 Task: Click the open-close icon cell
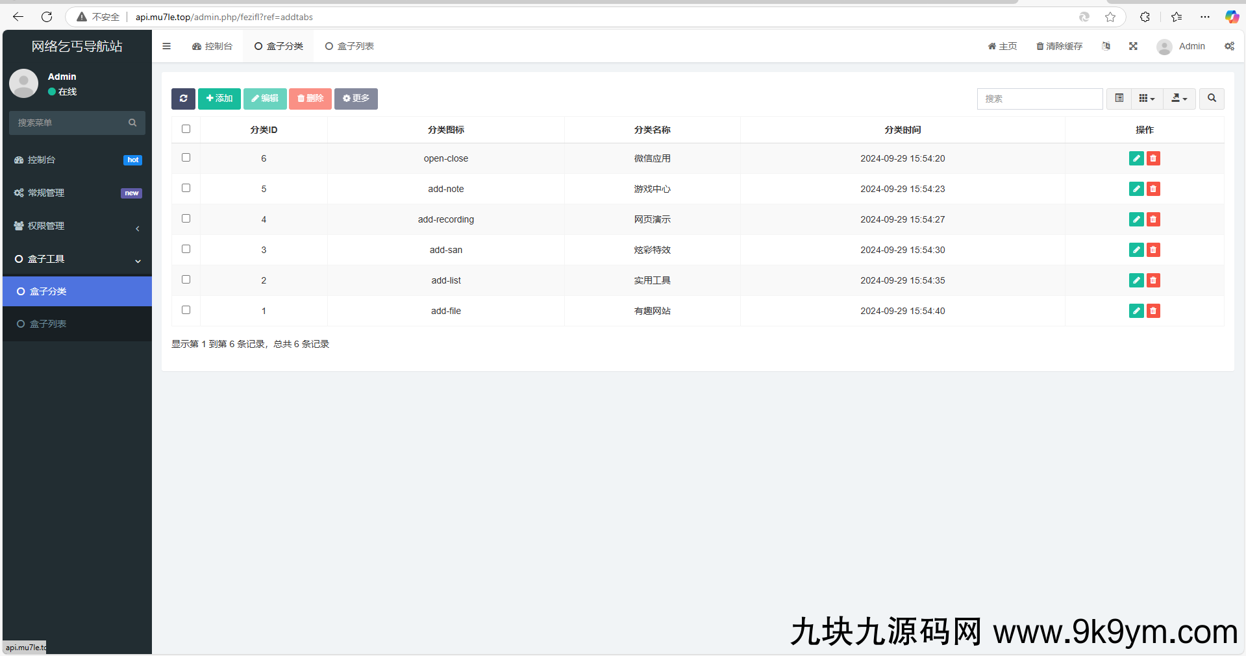446,158
